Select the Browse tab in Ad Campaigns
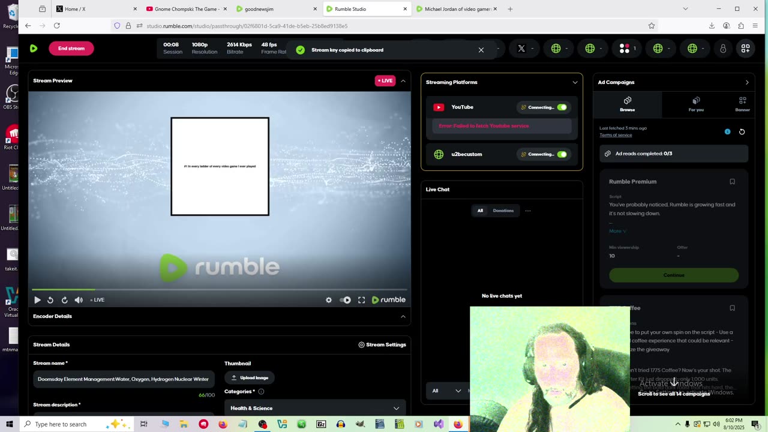Viewport: 768px width, 432px height. 628,104
